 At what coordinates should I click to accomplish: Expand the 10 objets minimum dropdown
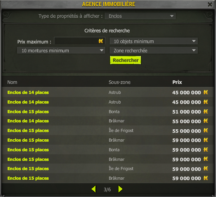[x=154, y=41]
